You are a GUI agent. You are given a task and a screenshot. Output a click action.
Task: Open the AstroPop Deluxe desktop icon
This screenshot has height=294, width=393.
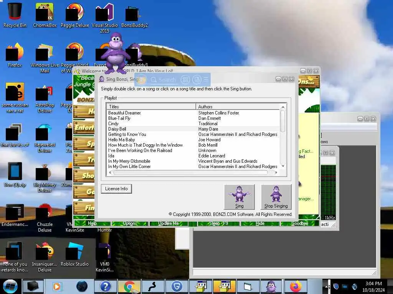pyautogui.click(x=45, y=99)
